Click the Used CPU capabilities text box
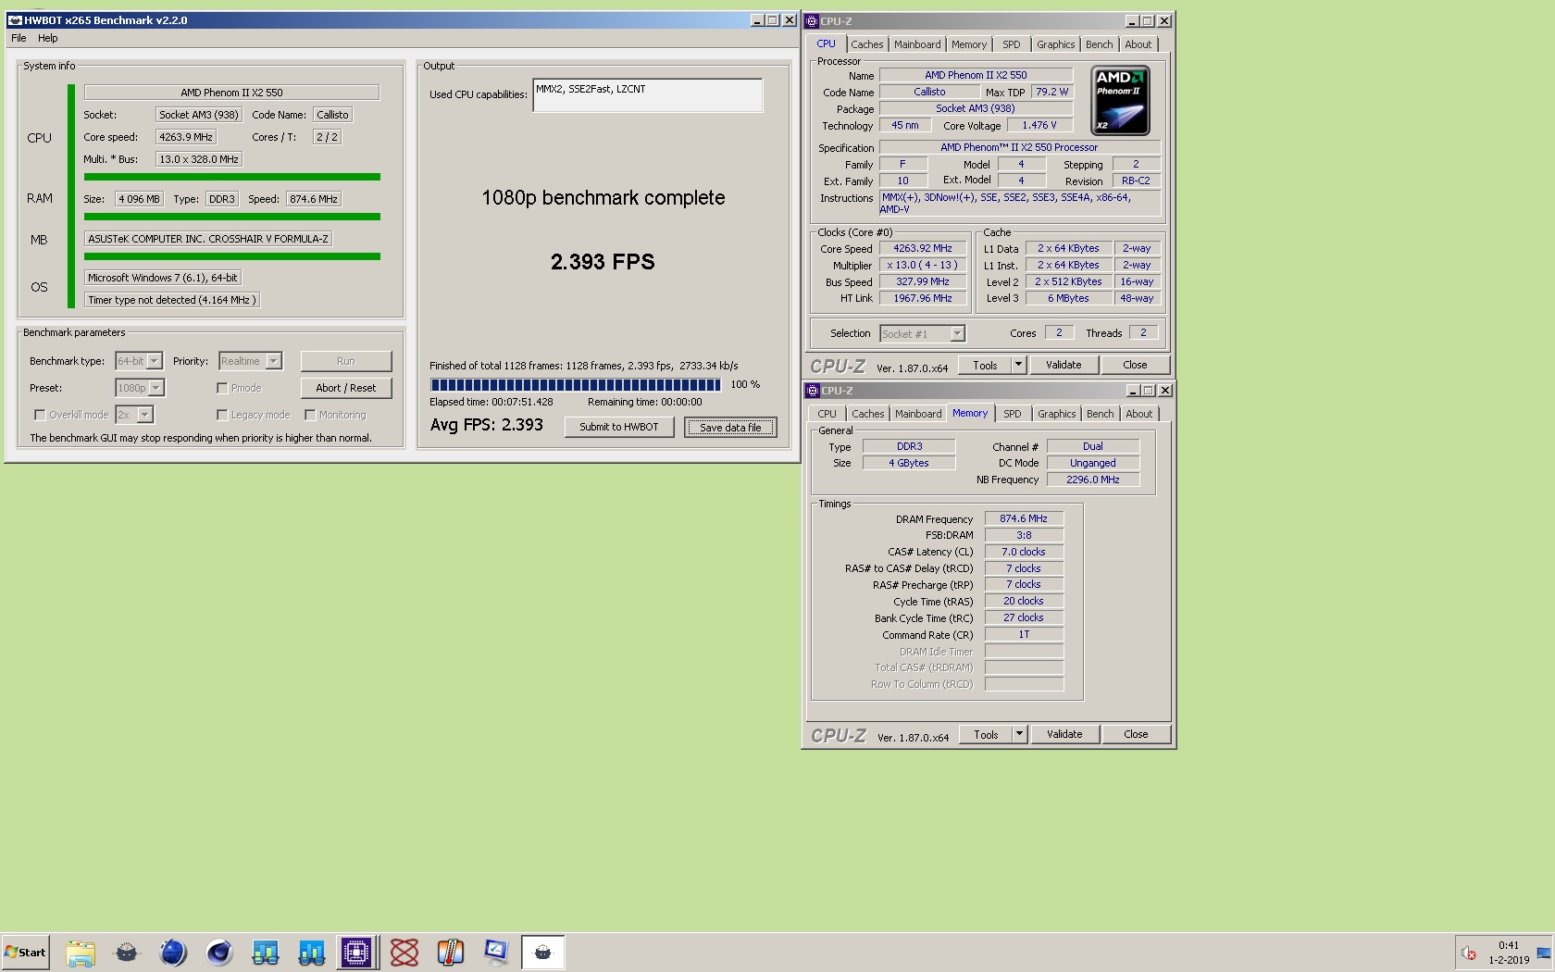 pos(648,94)
